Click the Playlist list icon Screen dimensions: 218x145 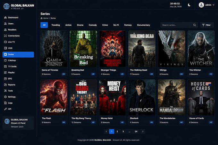tap(5, 73)
